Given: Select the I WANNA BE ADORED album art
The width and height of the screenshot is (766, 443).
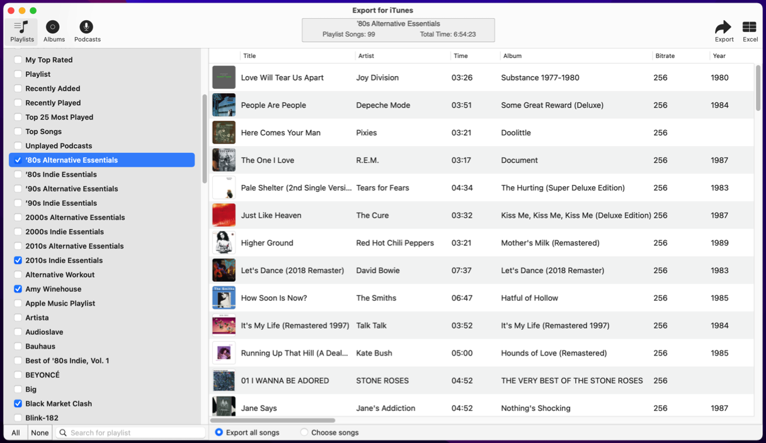Looking at the screenshot, I should pos(224,381).
